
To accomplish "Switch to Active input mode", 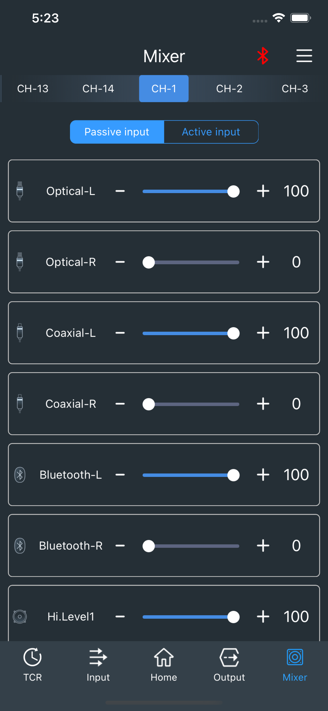I will pos(211,132).
